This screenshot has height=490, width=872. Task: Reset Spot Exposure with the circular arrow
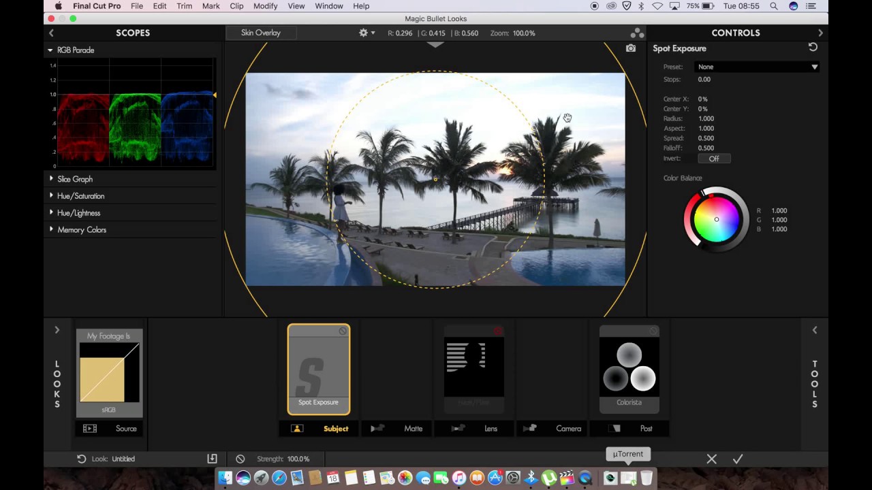(x=813, y=47)
